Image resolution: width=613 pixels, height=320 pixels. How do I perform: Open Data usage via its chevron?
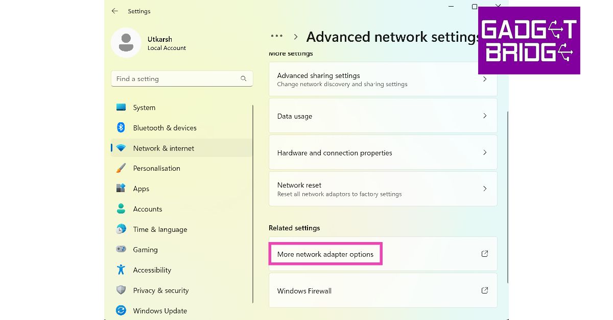click(x=485, y=116)
